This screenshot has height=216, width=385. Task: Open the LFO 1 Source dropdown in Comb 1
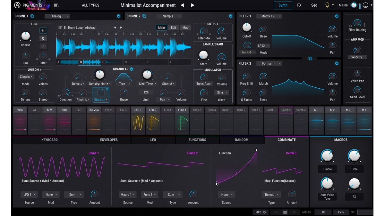pos(29,195)
